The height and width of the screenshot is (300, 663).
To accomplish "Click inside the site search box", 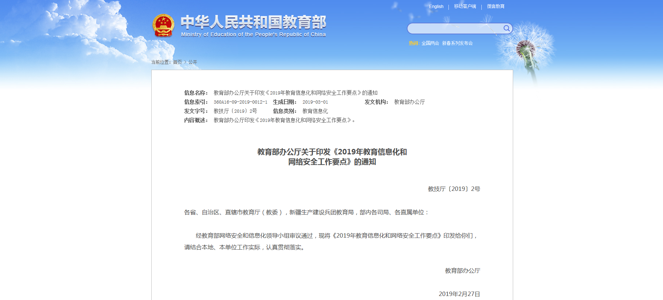I will (455, 28).
